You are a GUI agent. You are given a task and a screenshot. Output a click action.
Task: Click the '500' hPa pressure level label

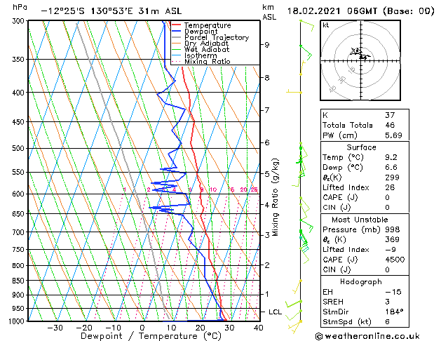pyautogui.click(x=18, y=148)
